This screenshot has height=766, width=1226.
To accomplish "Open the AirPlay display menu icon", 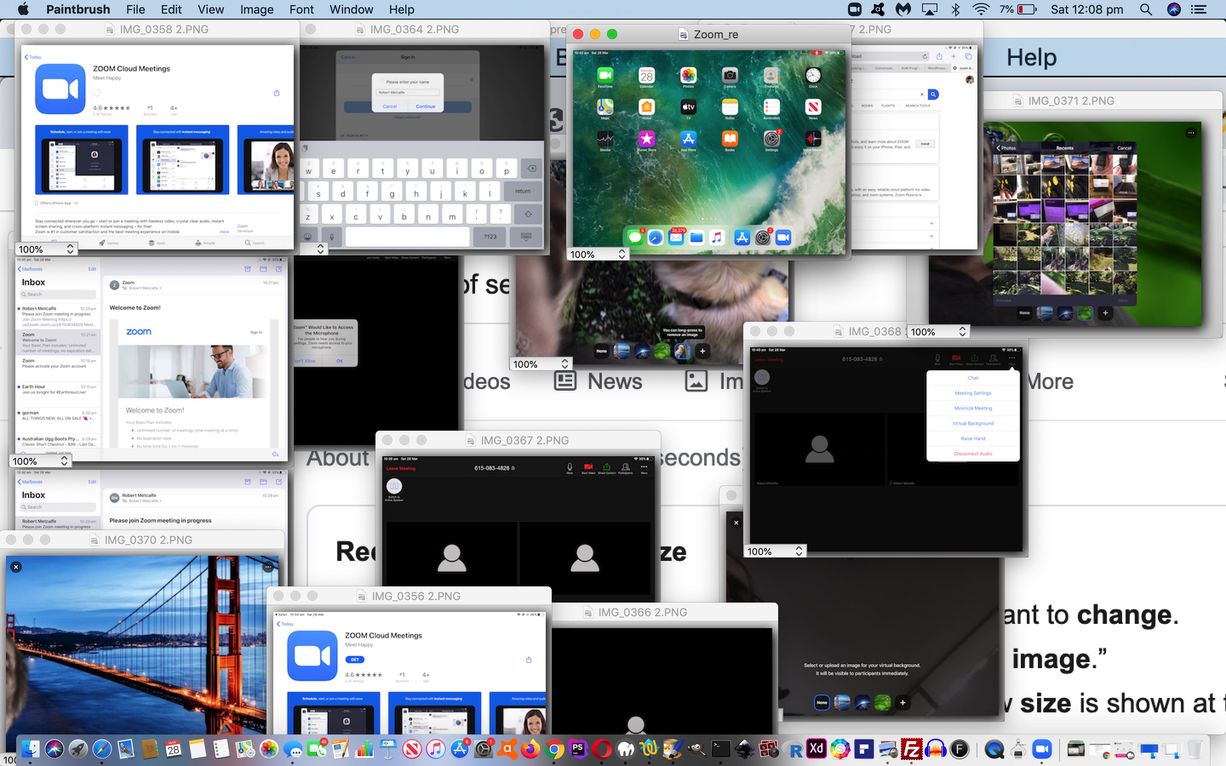I will tap(929, 9).
